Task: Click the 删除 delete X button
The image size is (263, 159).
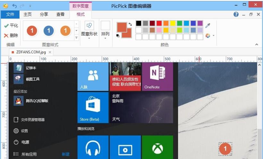Action: pyautogui.click(x=11, y=35)
